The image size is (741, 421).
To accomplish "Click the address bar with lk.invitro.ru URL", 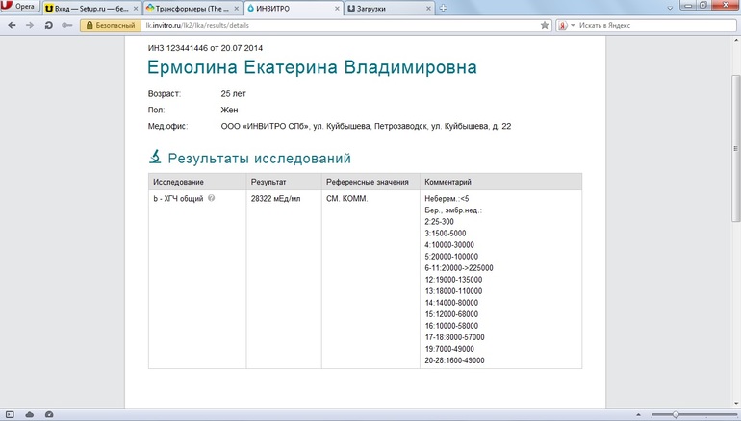I will point(337,25).
